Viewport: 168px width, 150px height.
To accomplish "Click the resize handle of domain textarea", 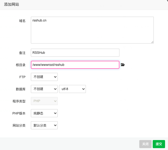I will coord(152,42).
